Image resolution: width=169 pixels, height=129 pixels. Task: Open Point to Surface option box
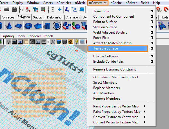pos(152,22)
